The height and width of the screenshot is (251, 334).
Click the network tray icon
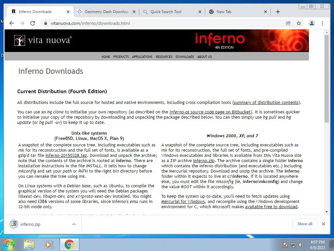293,245
